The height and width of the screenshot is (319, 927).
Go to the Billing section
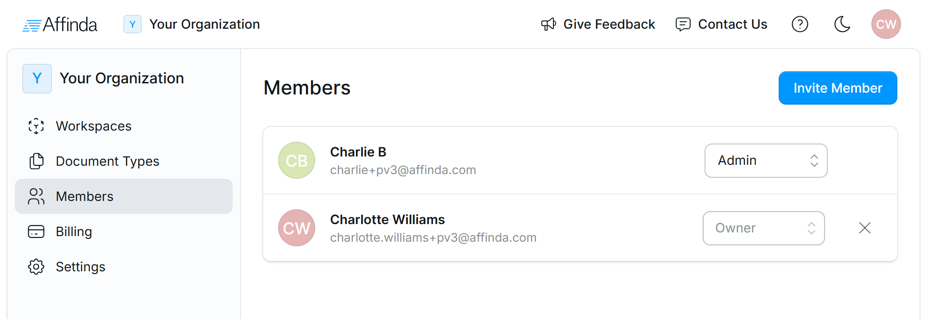[x=73, y=231]
